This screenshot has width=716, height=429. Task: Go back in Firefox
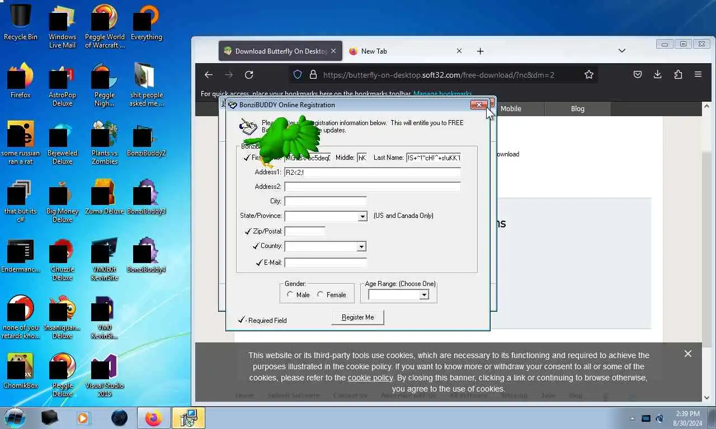tap(209, 74)
